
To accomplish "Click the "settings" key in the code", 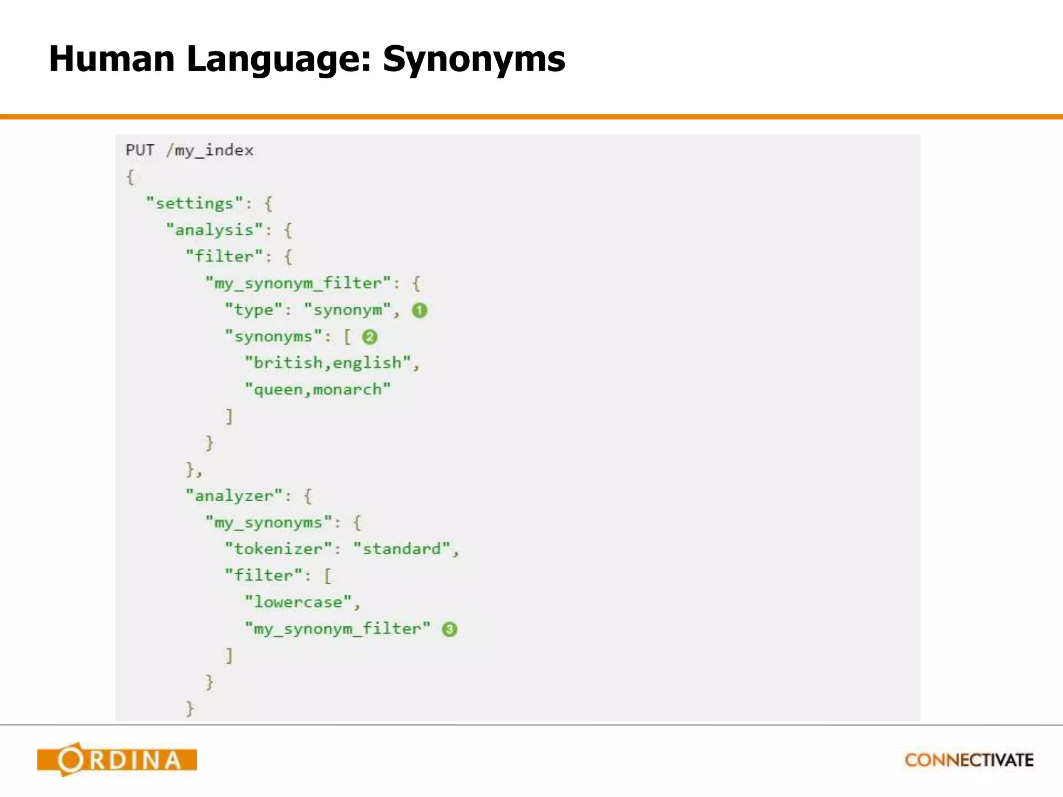I will click(x=194, y=203).
